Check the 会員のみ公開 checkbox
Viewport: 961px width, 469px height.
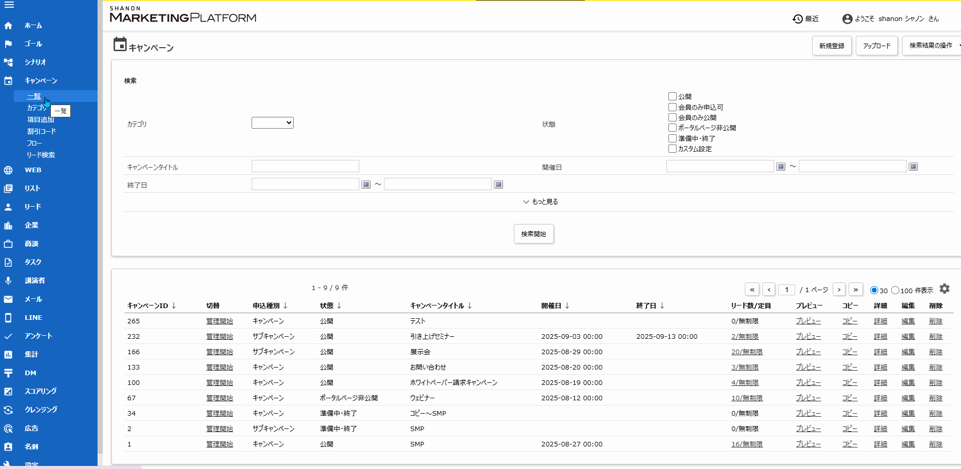tap(672, 117)
